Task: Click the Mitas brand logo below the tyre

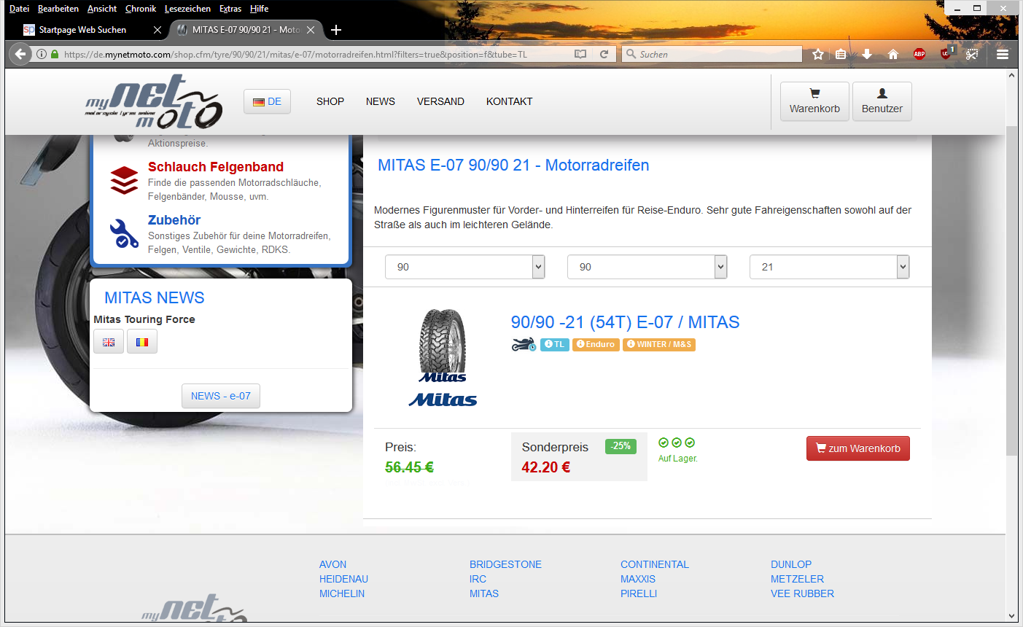Action: pyautogui.click(x=443, y=400)
